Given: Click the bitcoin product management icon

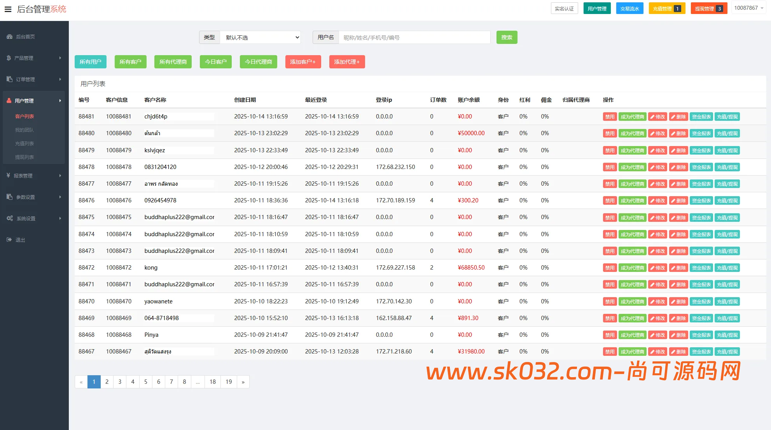Looking at the screenshot, I should 9,58.
